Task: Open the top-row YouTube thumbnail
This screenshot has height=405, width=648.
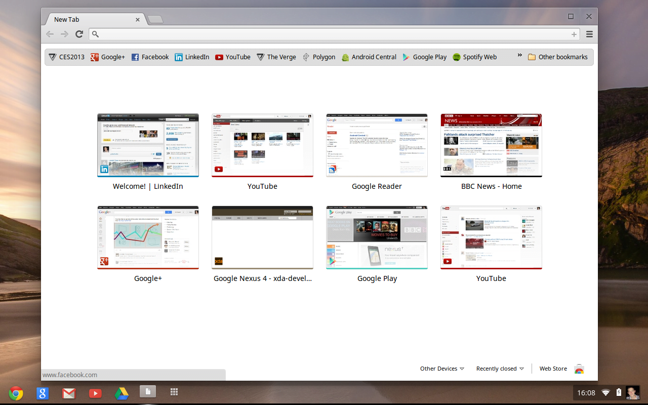Action: tap(262, 145)
